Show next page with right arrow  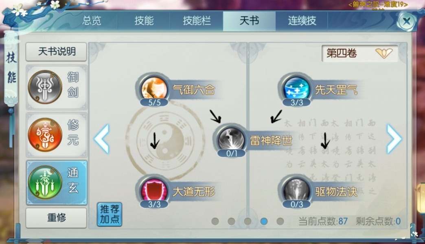pos(394,139)
